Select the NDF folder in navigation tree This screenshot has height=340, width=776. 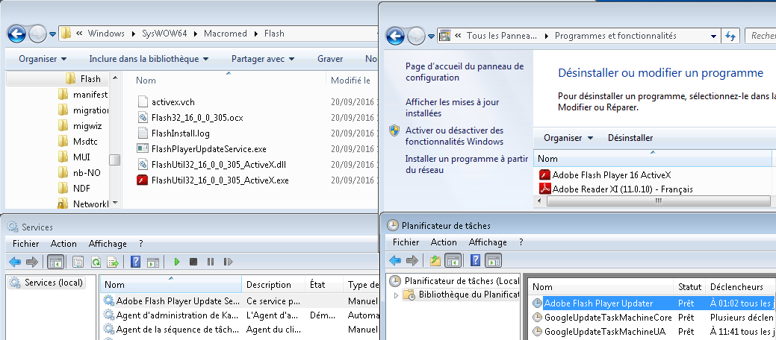[x=74, y=189]
